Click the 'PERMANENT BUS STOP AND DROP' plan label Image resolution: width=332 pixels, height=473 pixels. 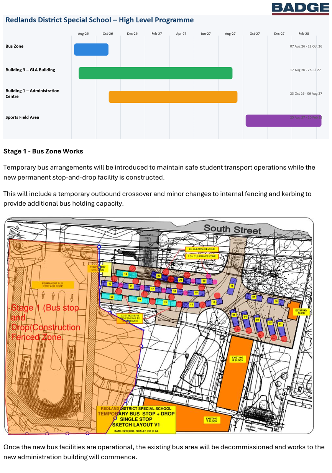click(x=53, y=285)
